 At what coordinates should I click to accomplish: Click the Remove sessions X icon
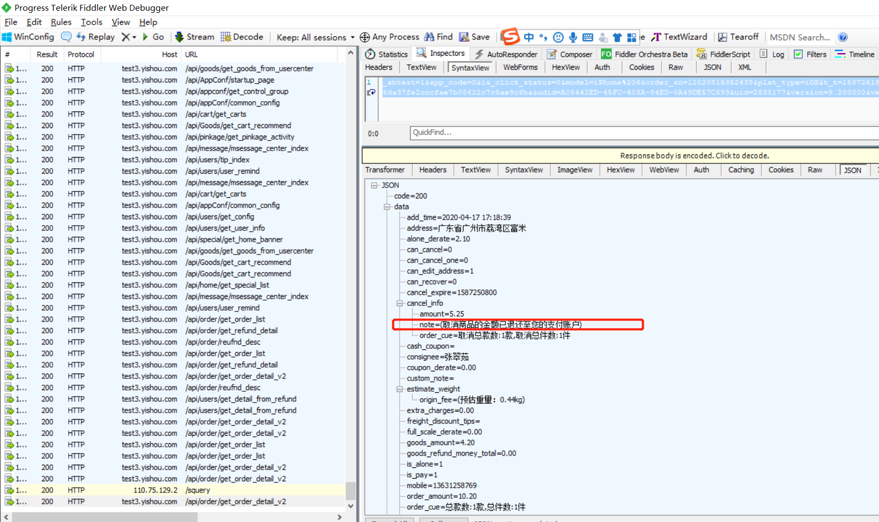coord(125,37)
